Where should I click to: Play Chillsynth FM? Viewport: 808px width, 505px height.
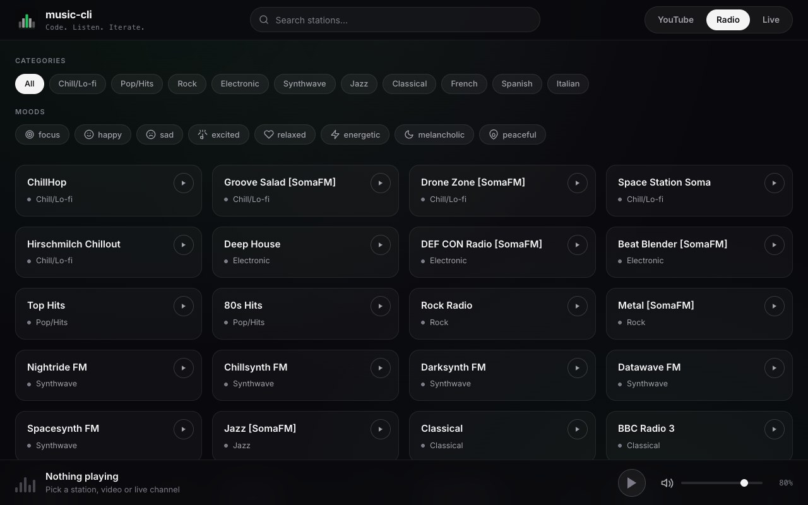tap(381, 368)
